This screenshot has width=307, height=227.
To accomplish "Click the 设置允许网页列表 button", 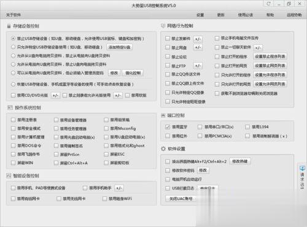I will [x=270, y=84].
